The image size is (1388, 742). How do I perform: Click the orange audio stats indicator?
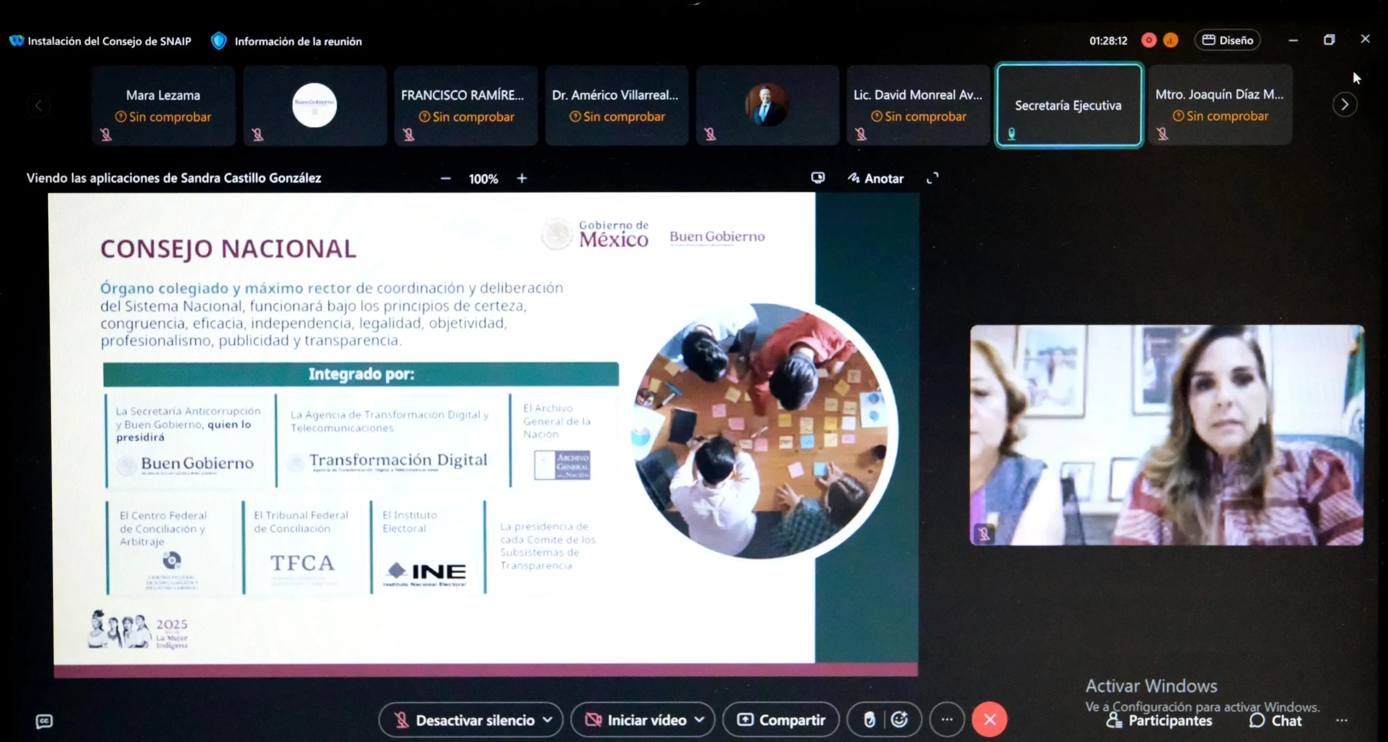click(x=1171, y=41)
